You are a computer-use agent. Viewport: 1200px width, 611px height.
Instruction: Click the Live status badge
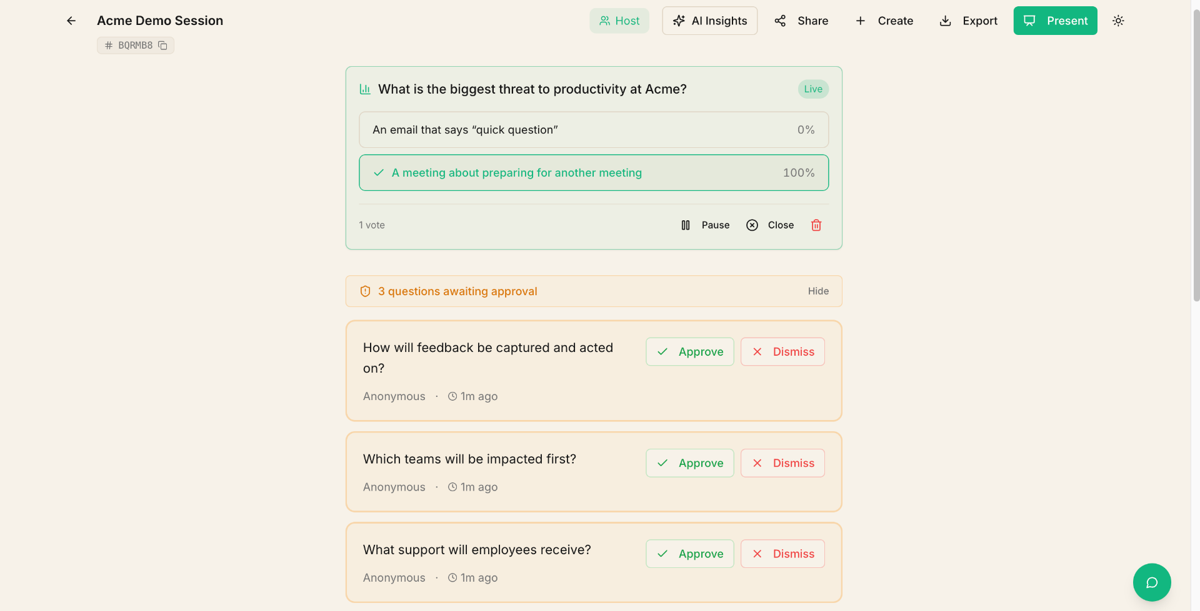(x=813, y=89)
